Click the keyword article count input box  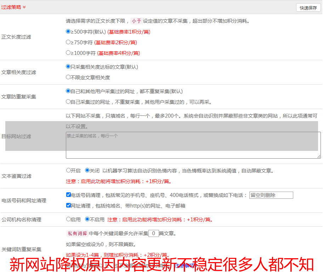(153, 233)
